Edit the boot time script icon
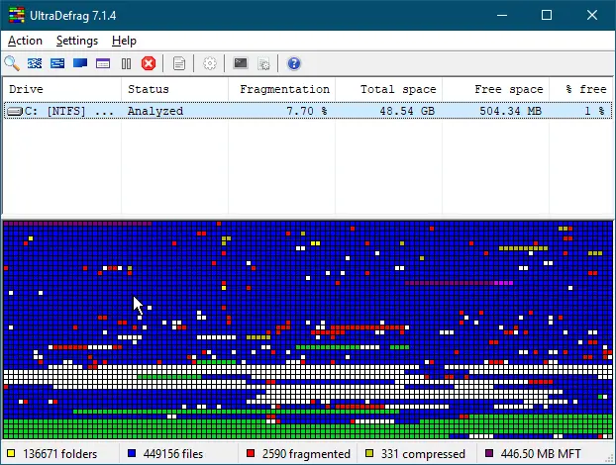This screenshot has height=465, width=616. coord(263,63)
